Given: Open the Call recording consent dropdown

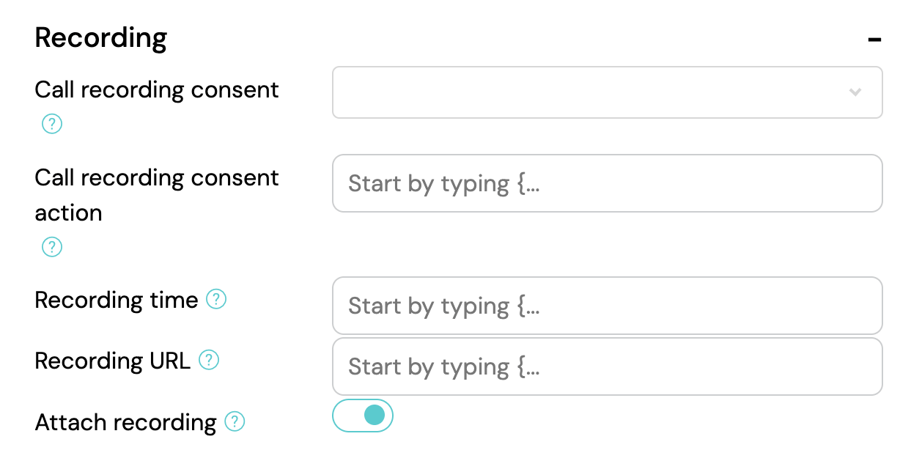Looking at the screenshot, I should coord(607,92).
